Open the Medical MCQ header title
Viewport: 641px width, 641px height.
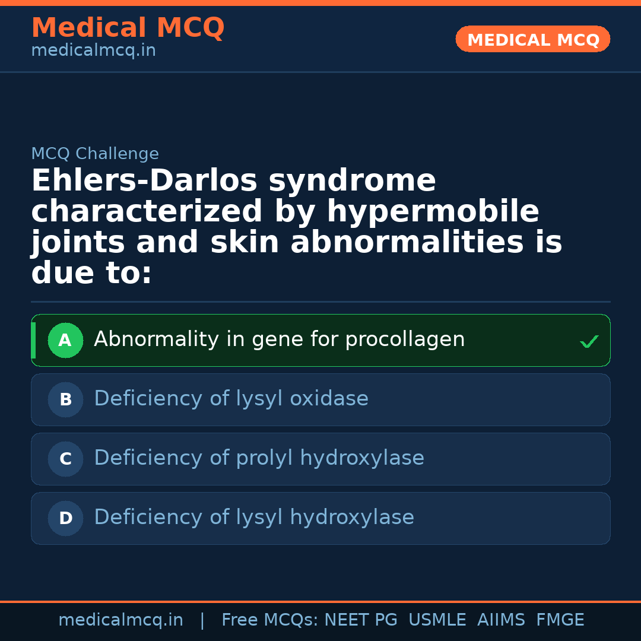(128, 28)
